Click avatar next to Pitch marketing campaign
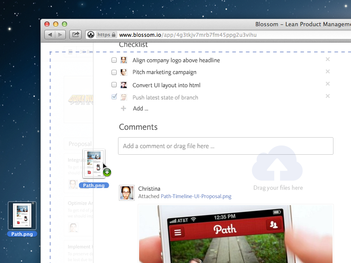 (x=124, y=72)
